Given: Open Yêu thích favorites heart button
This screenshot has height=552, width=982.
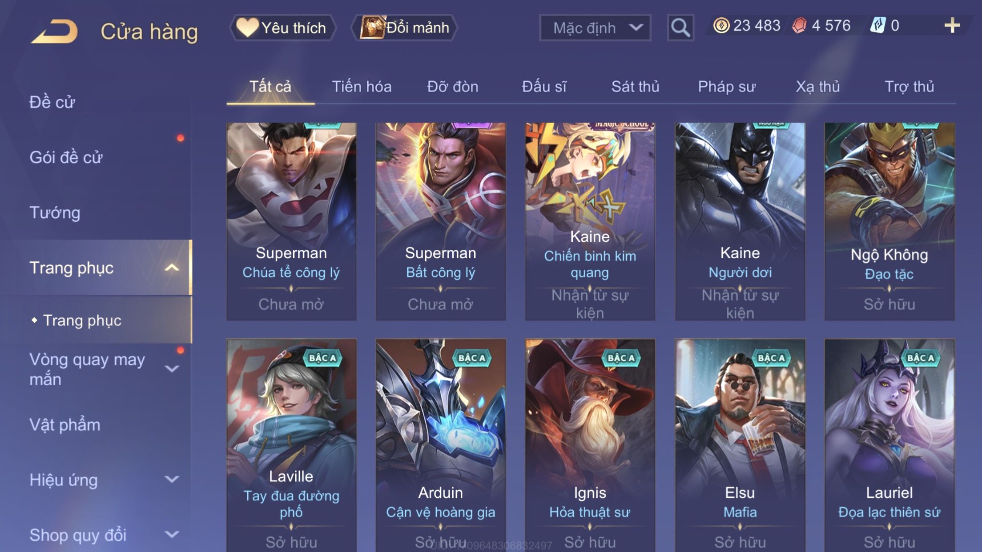Looking at the screenshot, I should [282, 28].
